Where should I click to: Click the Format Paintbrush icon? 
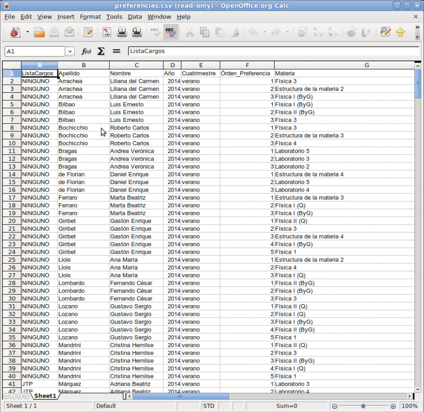235,32
